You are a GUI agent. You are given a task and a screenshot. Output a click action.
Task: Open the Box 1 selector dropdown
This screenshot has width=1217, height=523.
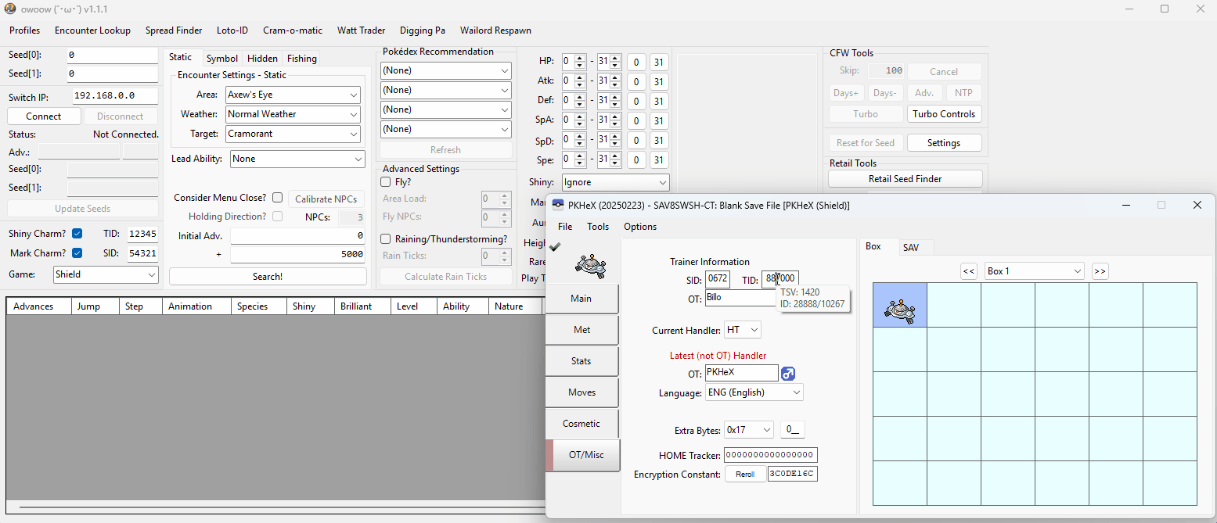pyautogui.click(x=1034, y=271)
